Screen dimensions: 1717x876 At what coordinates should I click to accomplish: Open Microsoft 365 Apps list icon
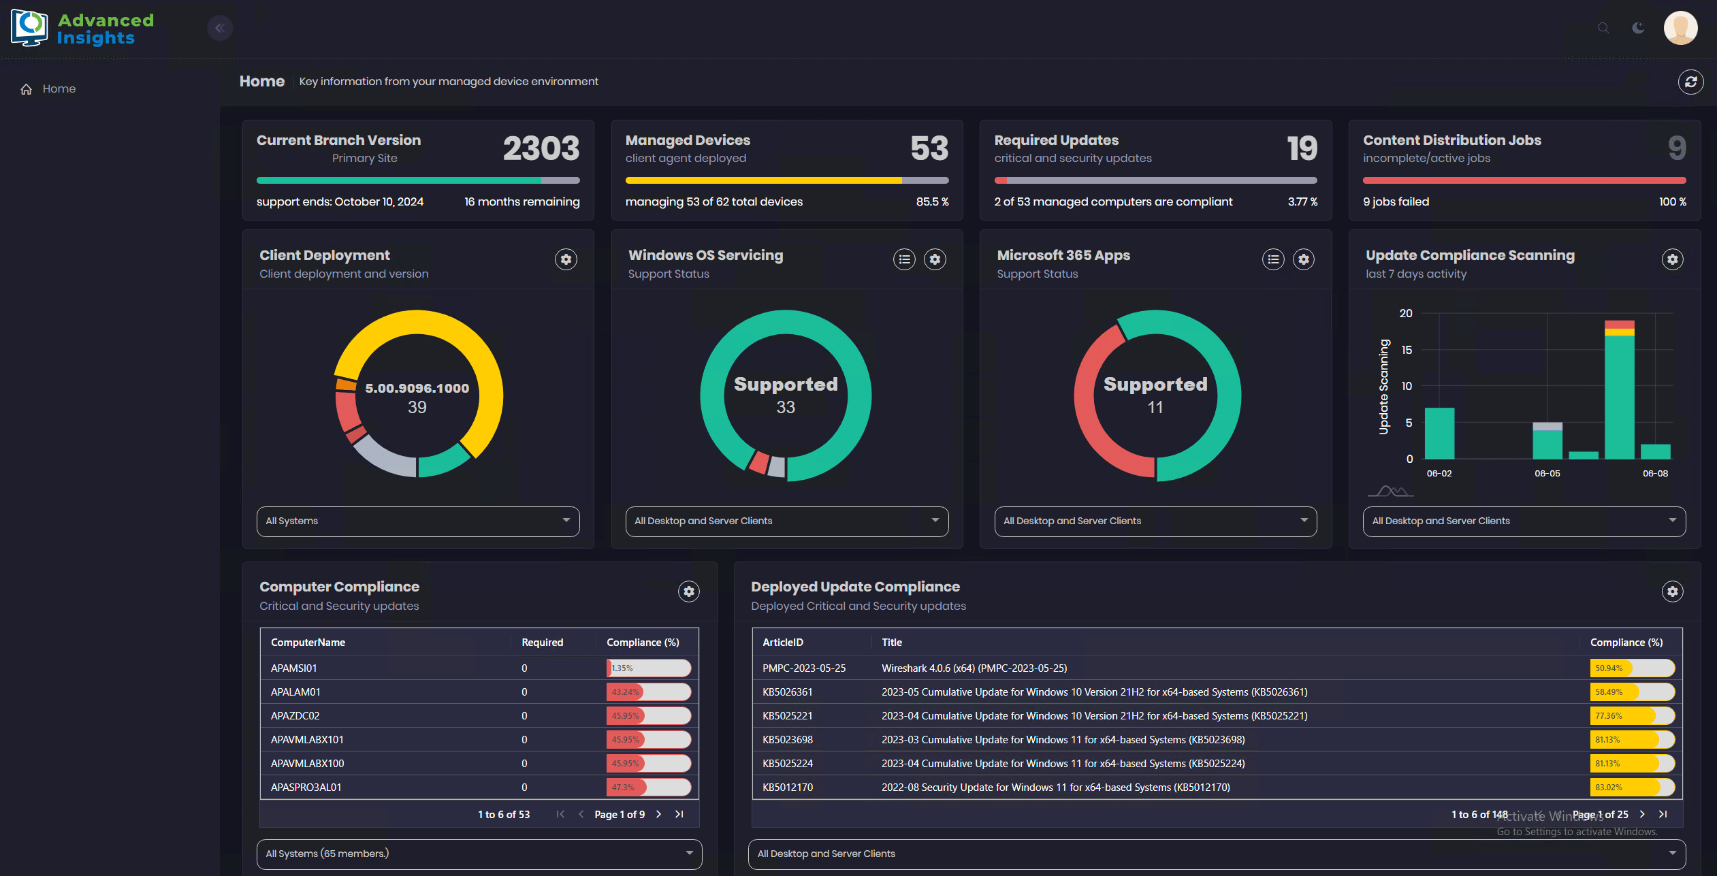tap(1273, 259)
